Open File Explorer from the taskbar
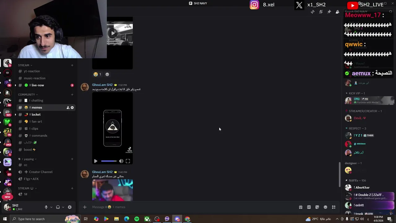 click(116, 219)
